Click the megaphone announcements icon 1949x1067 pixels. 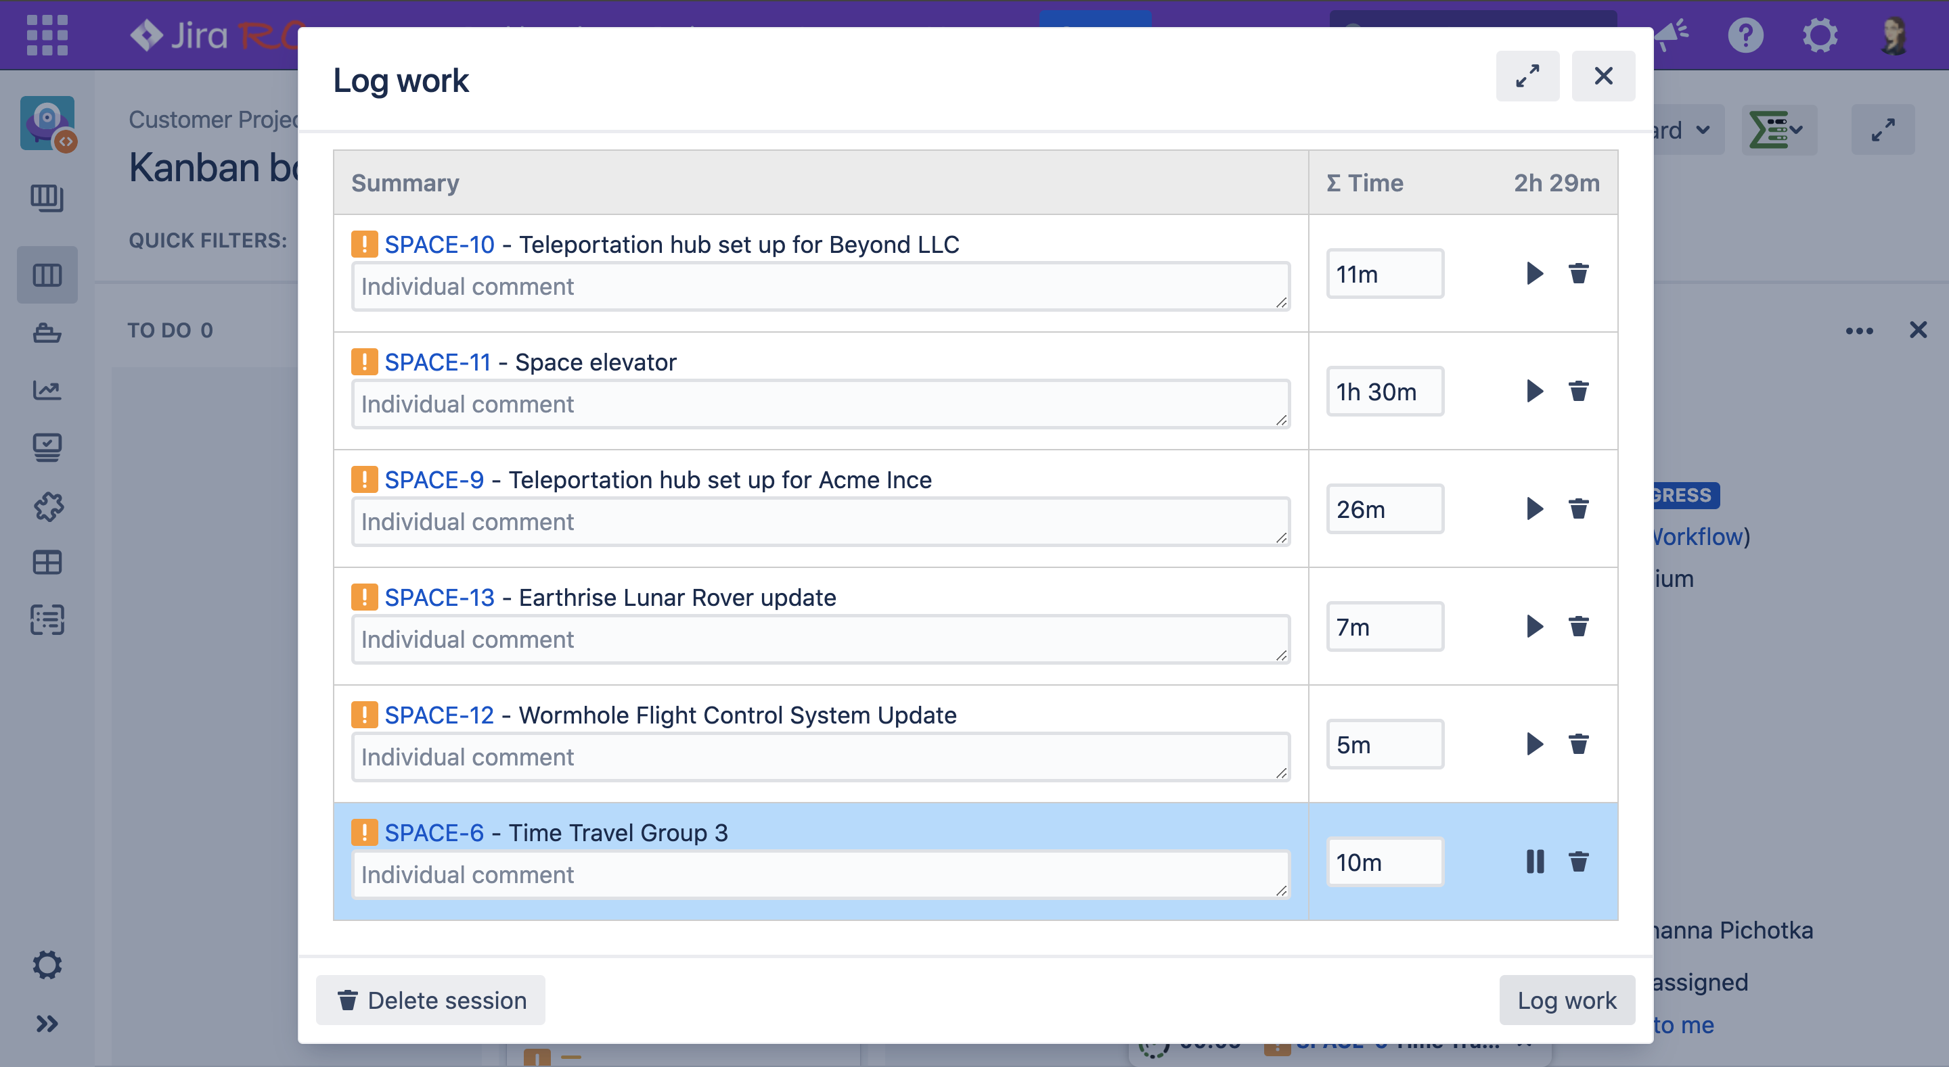pyautogui.click(x=1671, y=33)
